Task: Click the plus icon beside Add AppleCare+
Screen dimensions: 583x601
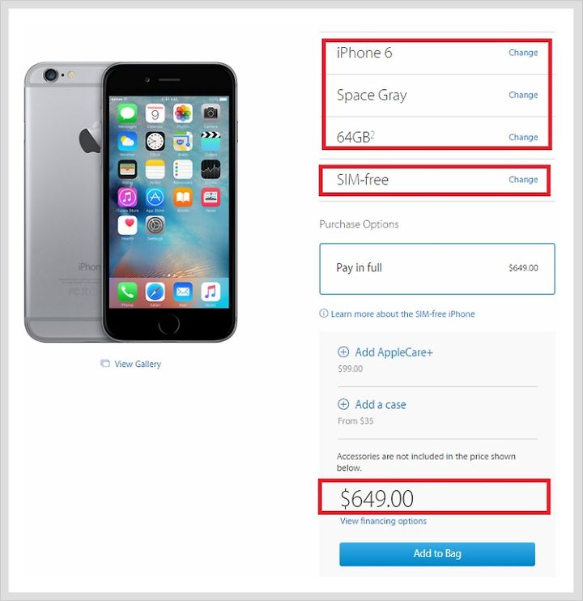Action: pyautogui.click(x=343, y=352)
